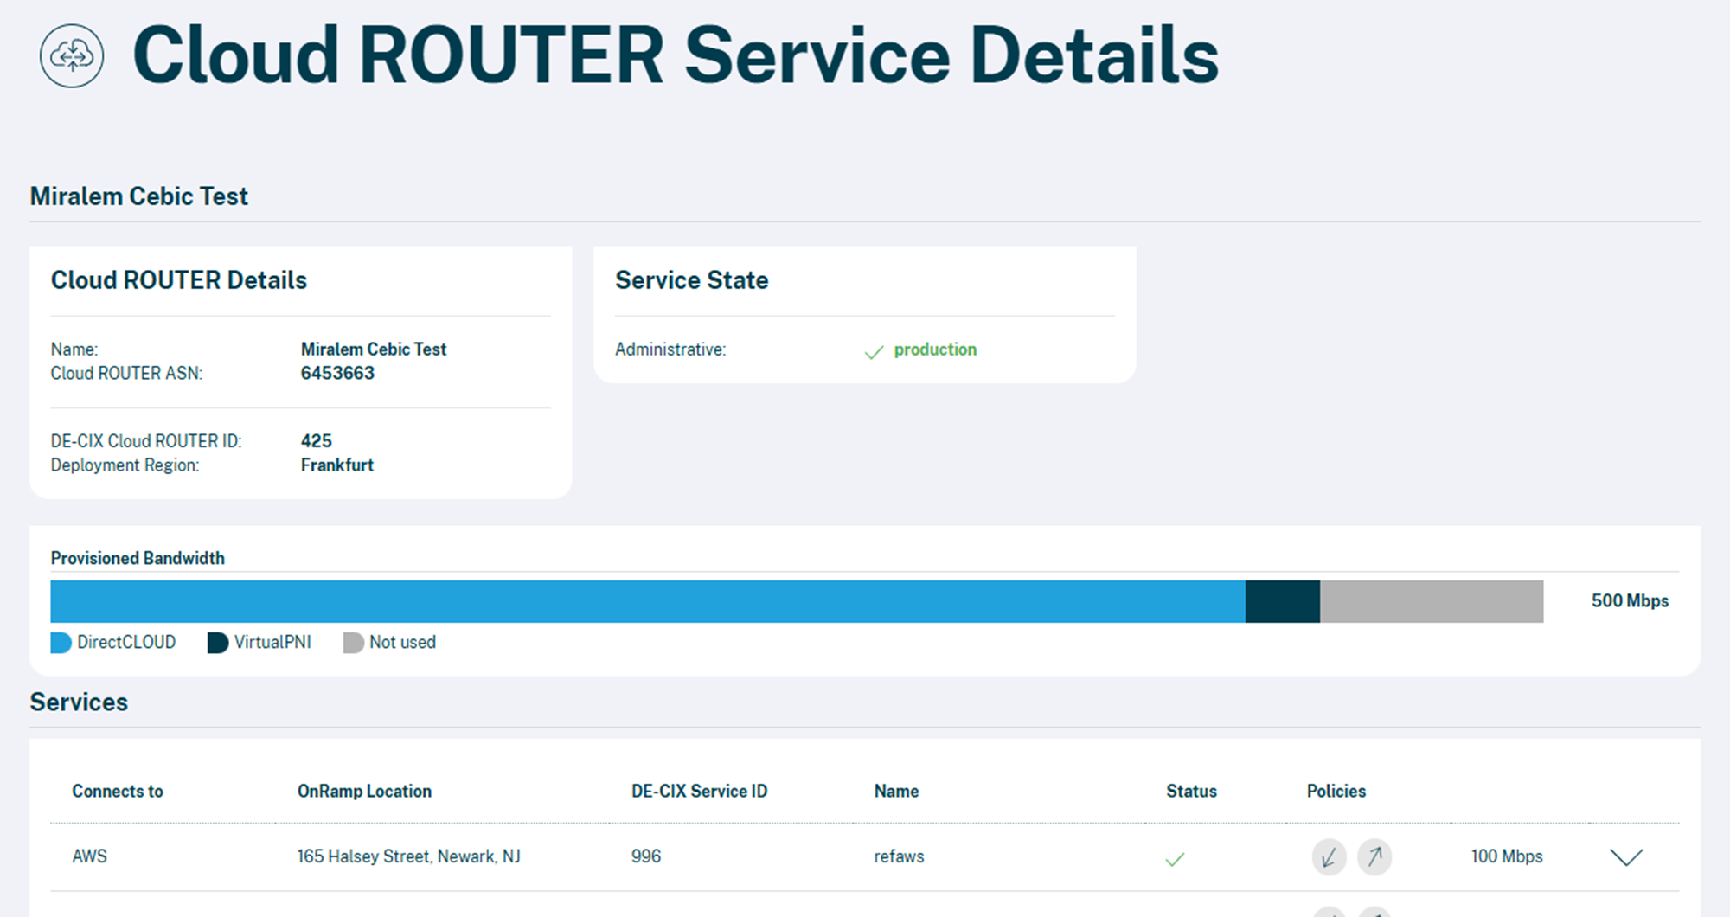Expand the AWS refaws service row
This screenshot has width=1730, height=917.
(1626, 857)
